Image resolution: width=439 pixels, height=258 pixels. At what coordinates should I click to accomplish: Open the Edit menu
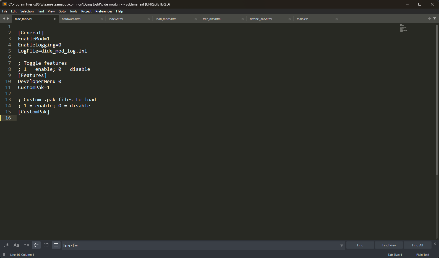point(14,11)
